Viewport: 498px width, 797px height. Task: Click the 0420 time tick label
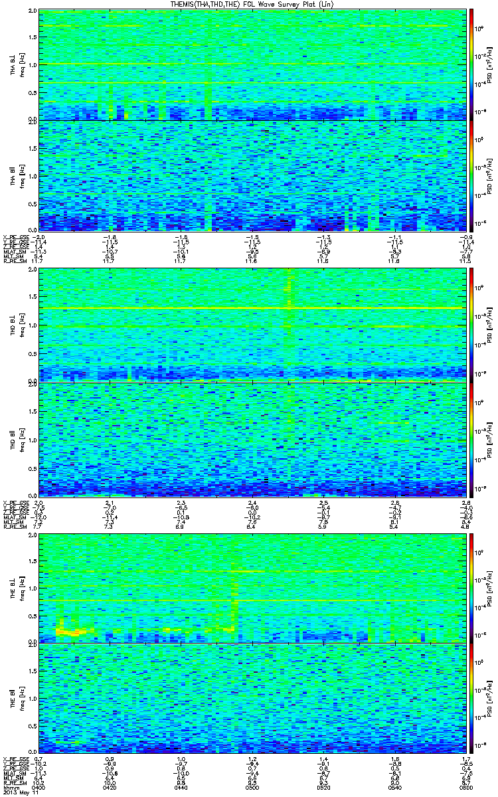point(111,788)
